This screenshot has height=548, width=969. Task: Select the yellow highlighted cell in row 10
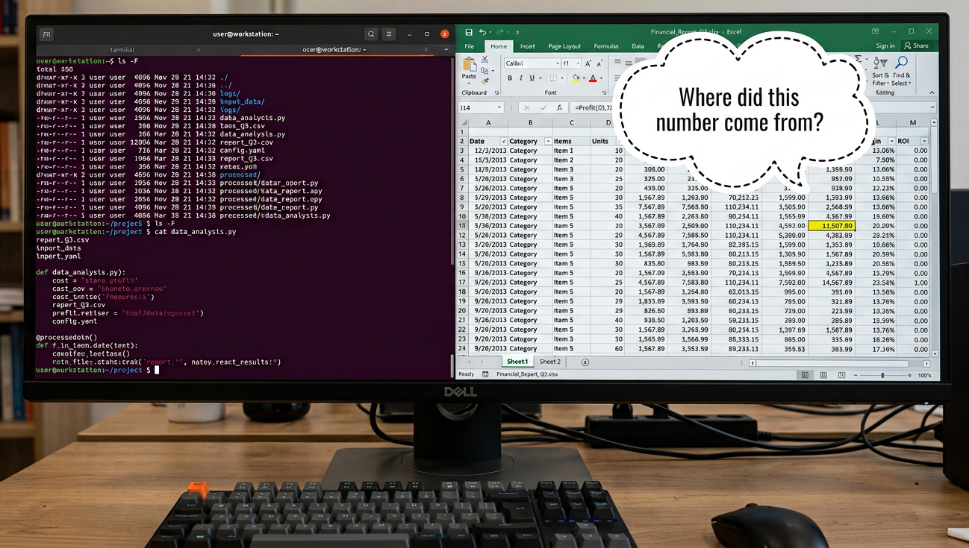coord(831,225)
